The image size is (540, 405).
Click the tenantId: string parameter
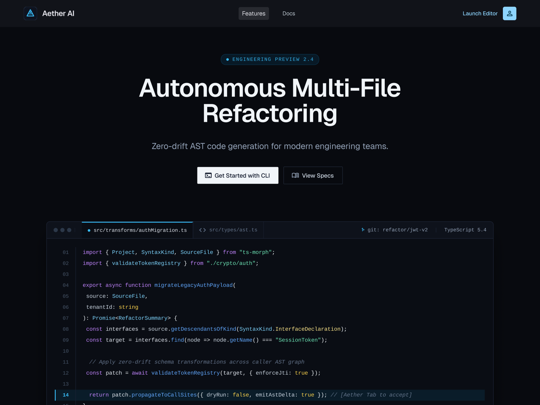pyautogui.click(x=112, y=307)
